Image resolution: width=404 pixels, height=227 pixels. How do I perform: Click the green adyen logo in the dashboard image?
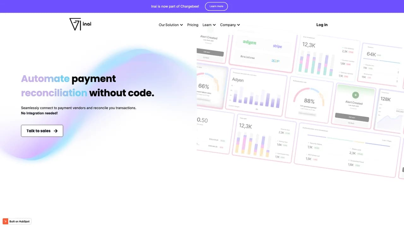pyautogui.click(x=249, y=42)
